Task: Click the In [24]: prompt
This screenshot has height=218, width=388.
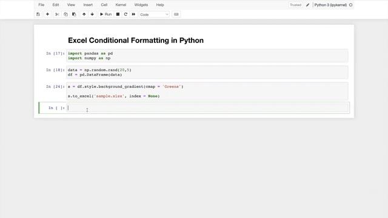Action: point(55,87)
